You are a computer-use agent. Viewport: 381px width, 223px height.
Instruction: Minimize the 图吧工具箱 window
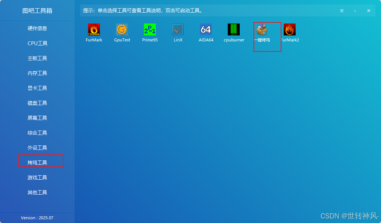point(355,11)
